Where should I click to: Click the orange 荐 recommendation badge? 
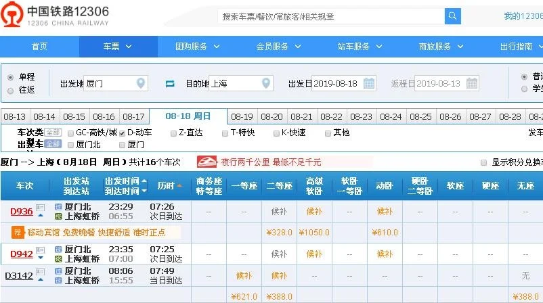pyautogui.click(x=18, y=233)
